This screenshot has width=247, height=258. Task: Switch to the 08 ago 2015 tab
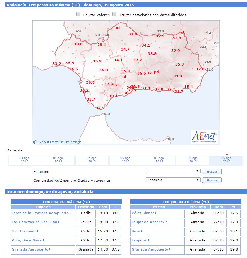pyautogui.click(x=193, y=160)
